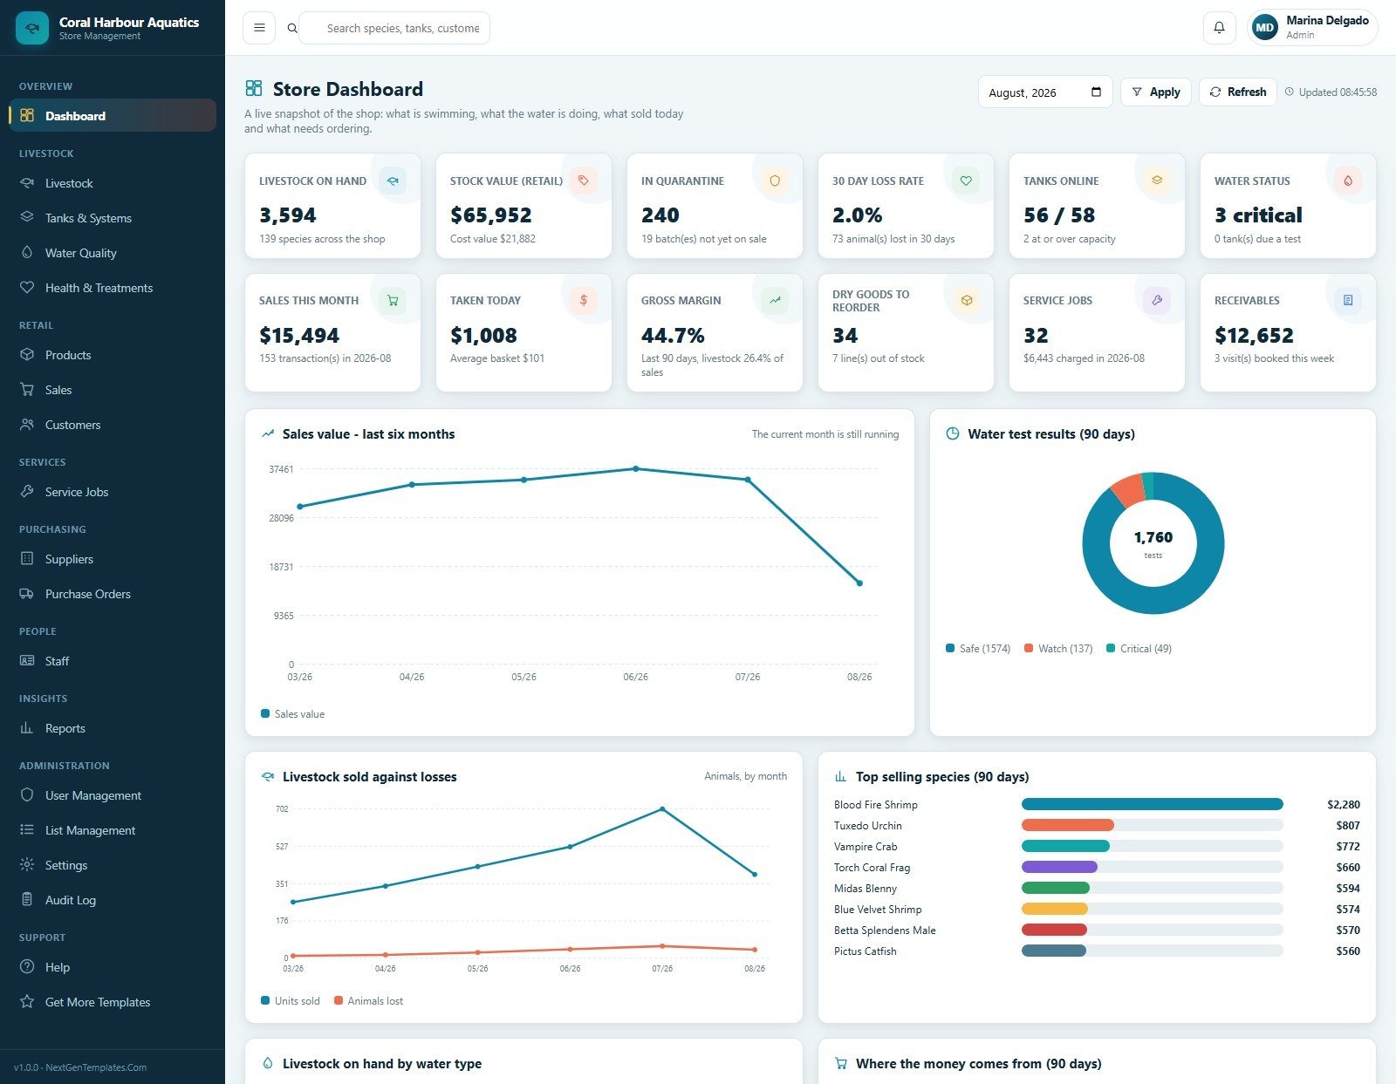Viewport: 1396px width, 1084px height.
Task: Click the donut chart 1,760 tests center
Action: point(1153,542)
